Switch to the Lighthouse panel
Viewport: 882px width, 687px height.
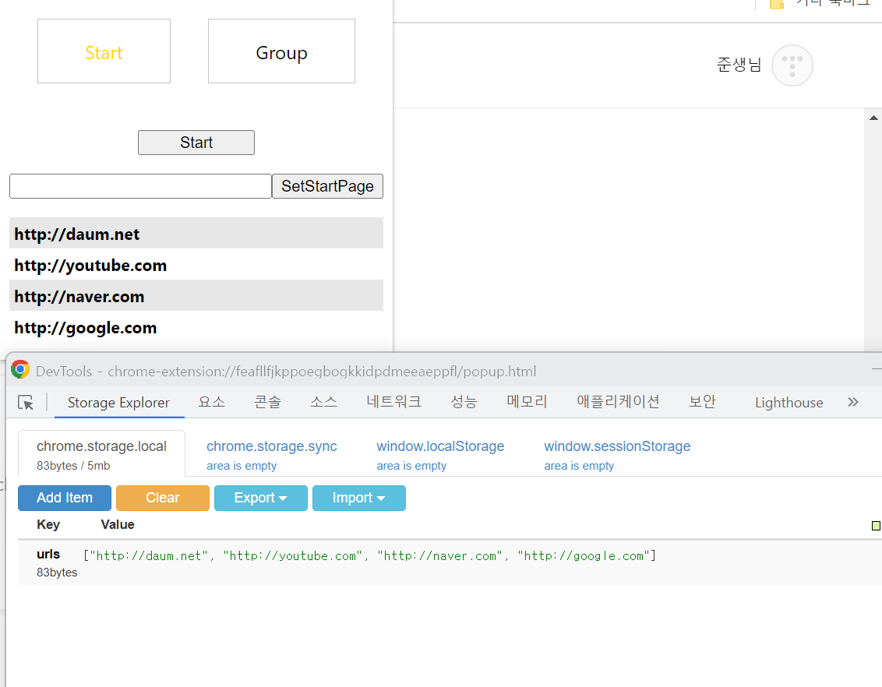coord(789,402)
